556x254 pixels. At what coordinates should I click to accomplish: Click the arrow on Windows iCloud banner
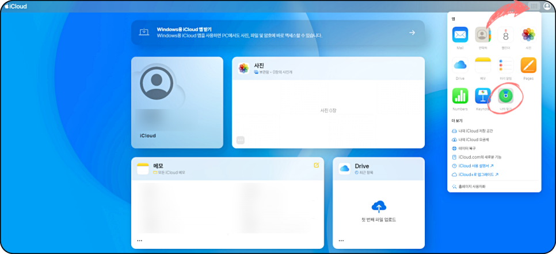click(x=412, y=33)
